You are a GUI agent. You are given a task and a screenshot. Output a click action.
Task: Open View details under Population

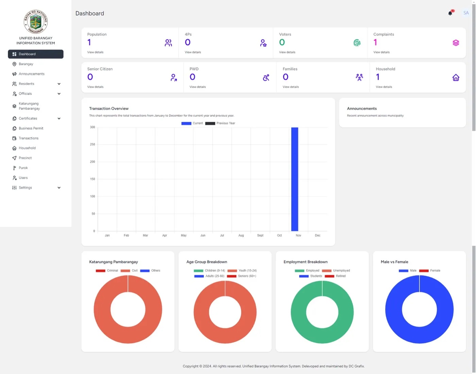click(x=95, y=52)
